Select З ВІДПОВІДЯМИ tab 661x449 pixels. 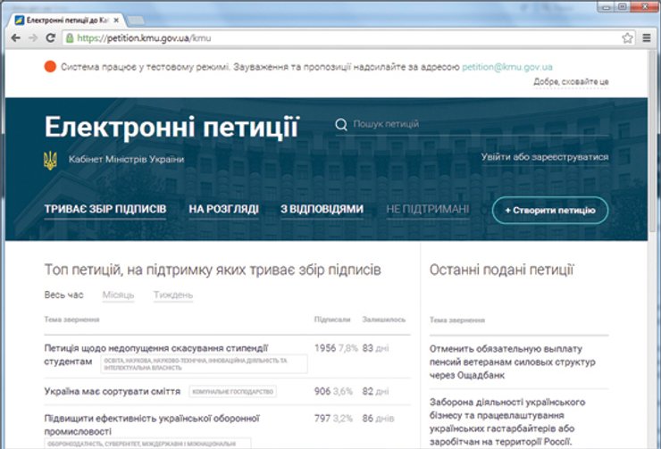point(322,210)
